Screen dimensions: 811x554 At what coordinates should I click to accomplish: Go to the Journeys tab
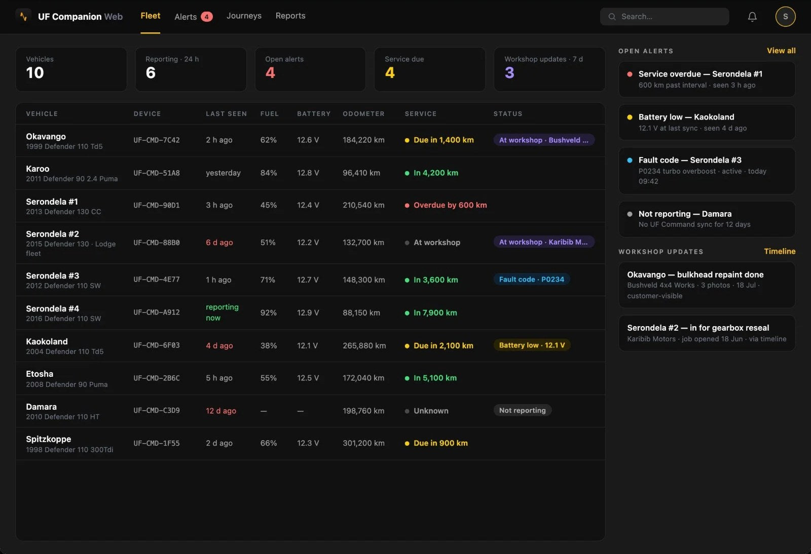click(244, 16)
